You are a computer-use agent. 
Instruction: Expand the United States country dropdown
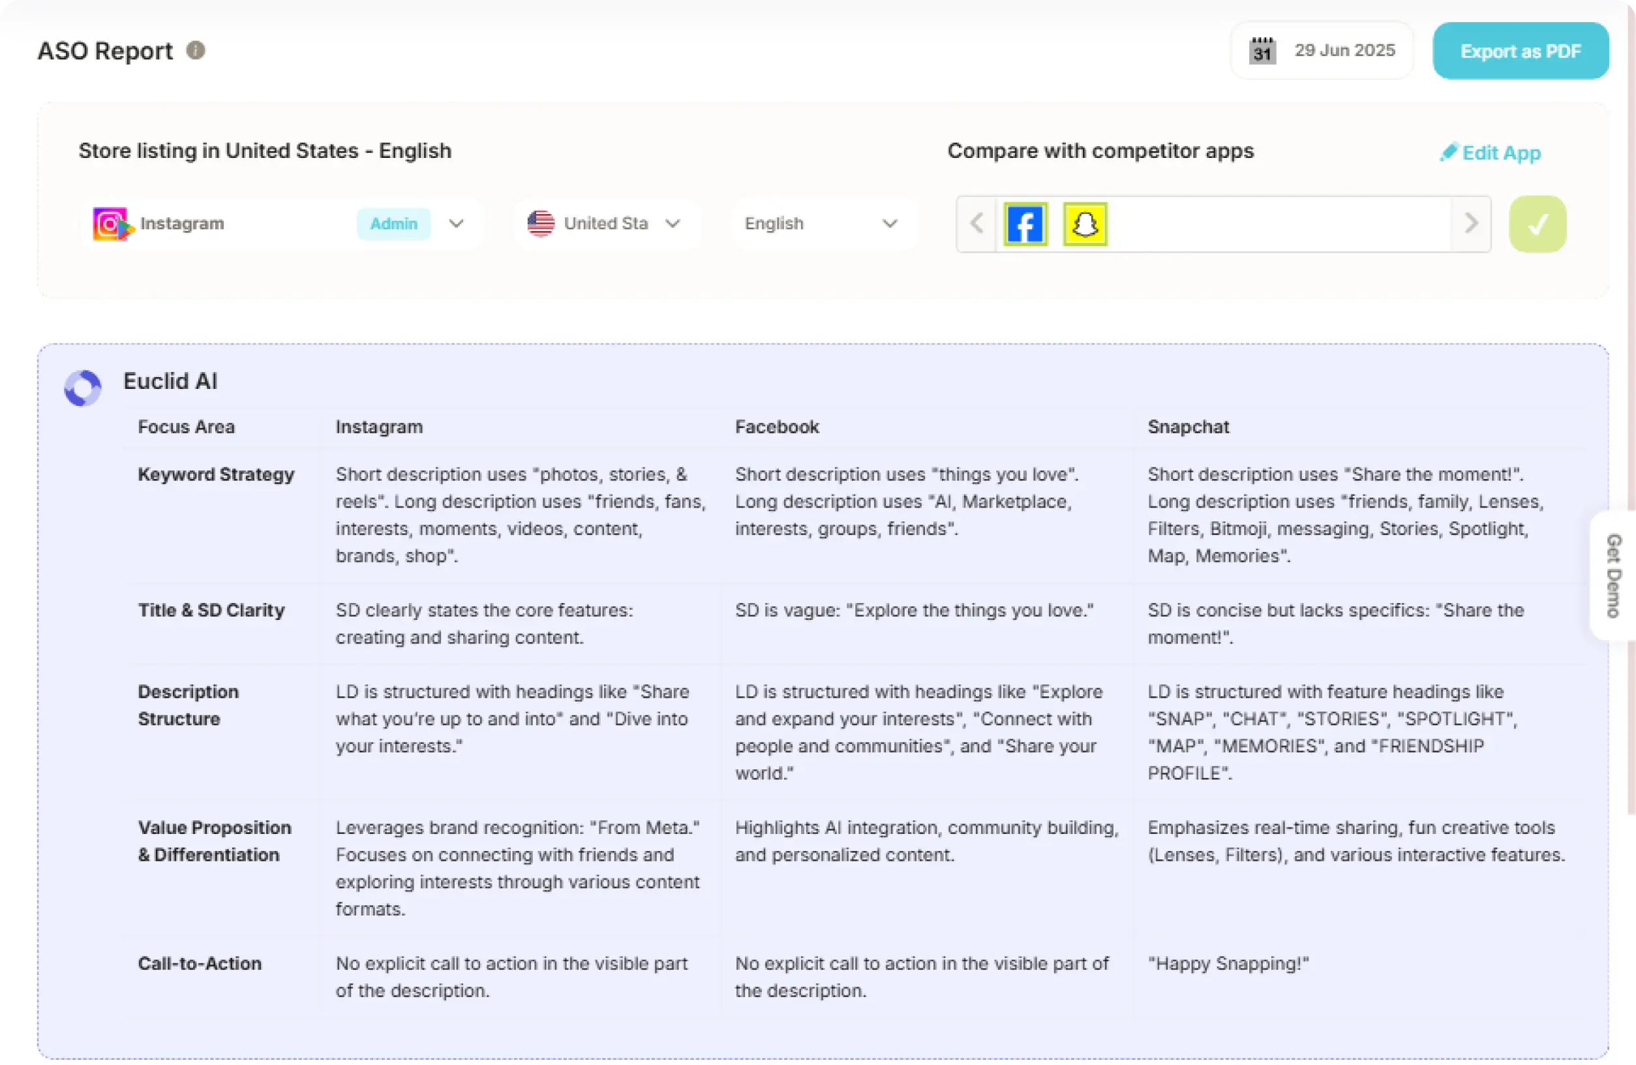click(x=673, y=223)
